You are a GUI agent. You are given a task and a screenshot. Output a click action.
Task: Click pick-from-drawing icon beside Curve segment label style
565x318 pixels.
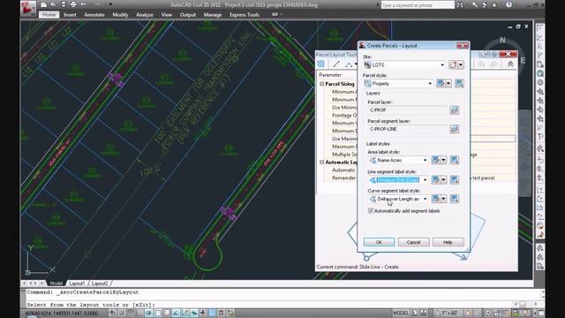coord(455,199)
